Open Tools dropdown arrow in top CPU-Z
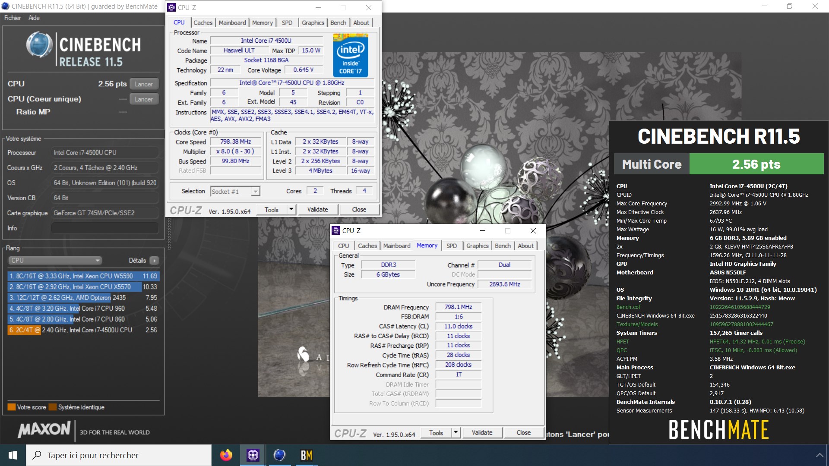Screen dimensions: 829x466 (x=291, y=209)
